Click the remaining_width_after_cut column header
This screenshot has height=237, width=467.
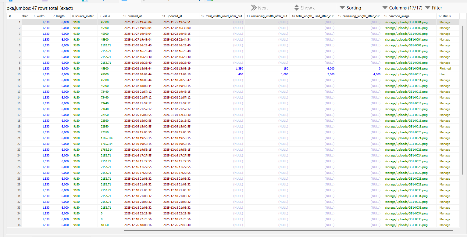pos(267,16)
